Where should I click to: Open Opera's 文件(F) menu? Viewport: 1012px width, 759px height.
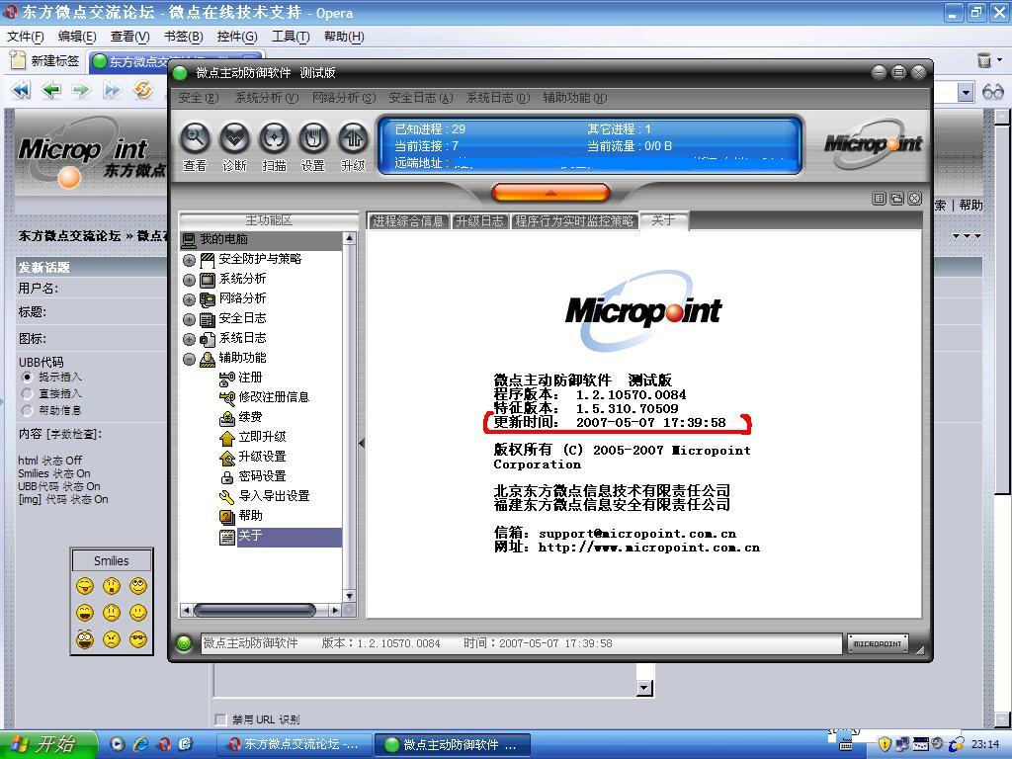[26, 37]
